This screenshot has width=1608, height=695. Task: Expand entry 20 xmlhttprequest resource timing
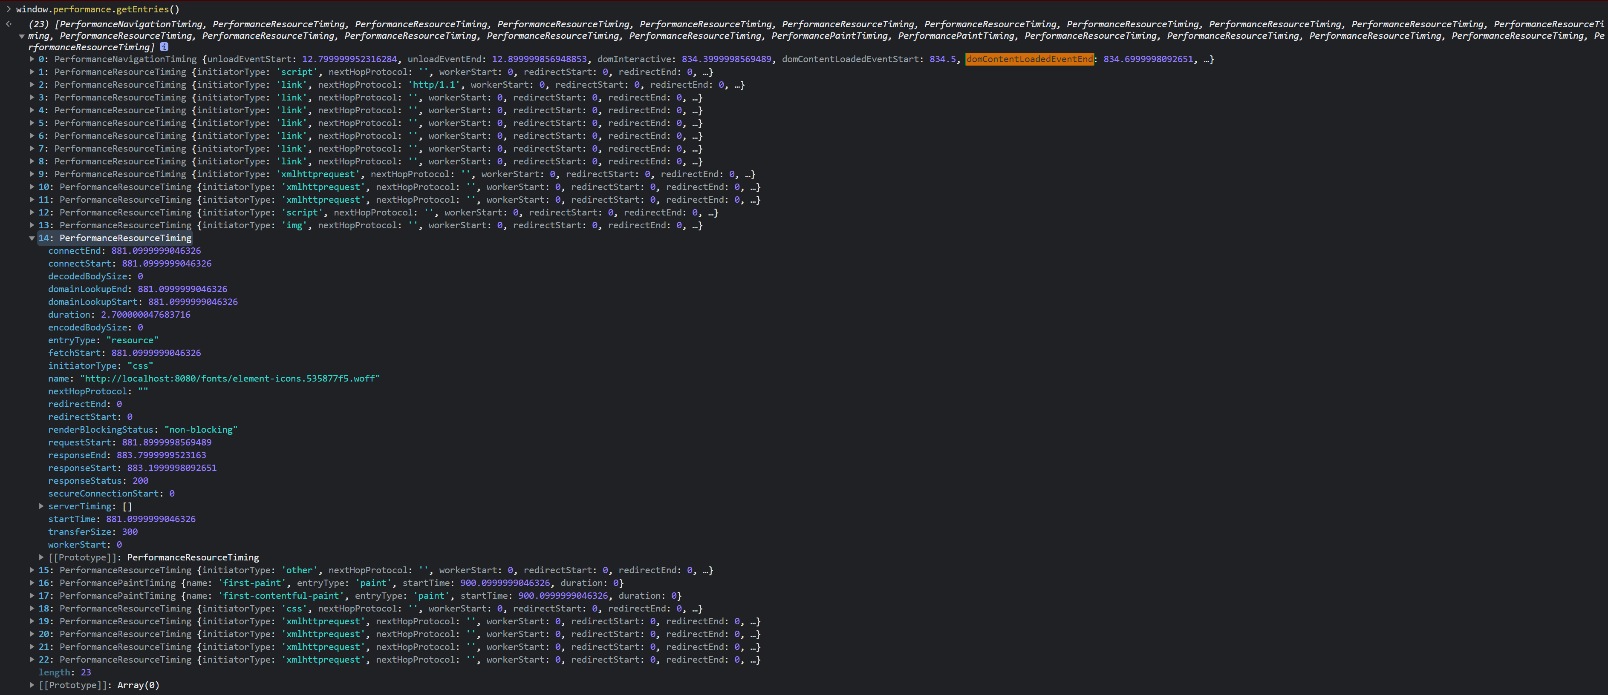[x=32, y=635]
